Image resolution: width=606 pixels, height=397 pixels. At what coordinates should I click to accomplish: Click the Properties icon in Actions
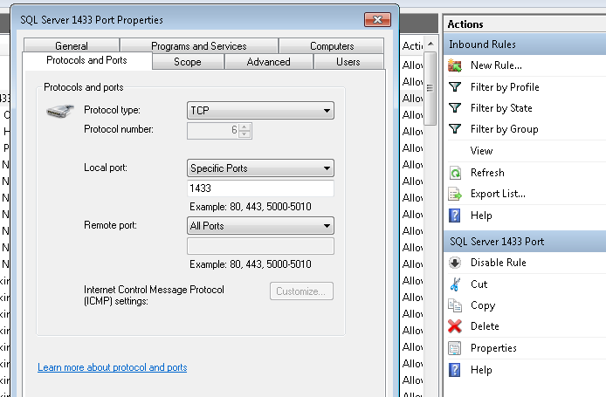click(455, 348)
